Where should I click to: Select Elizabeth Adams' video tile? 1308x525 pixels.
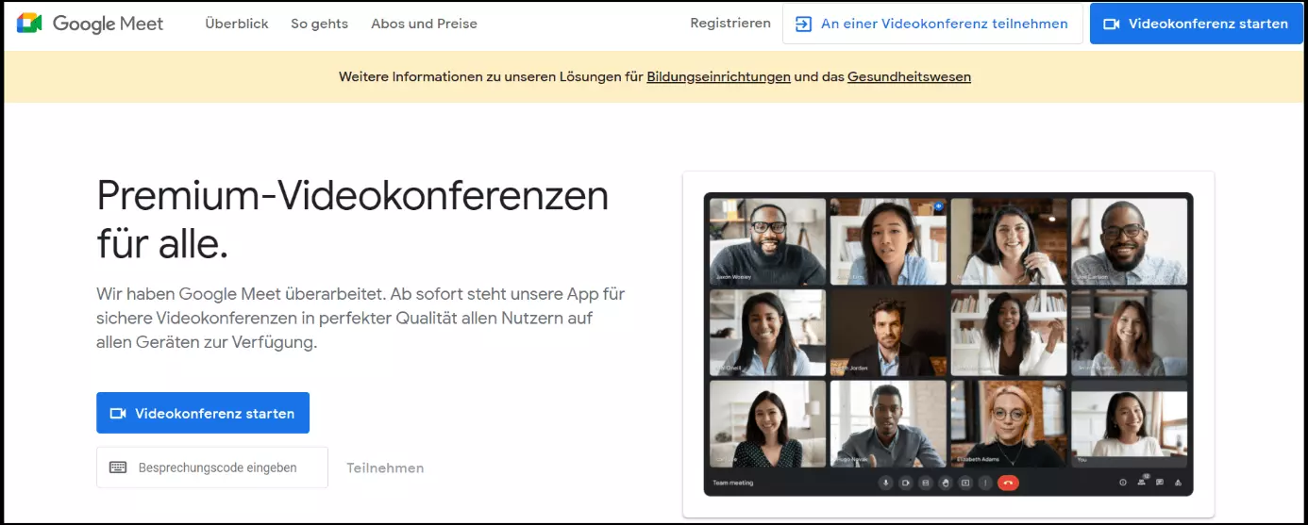(x=1009, y=424)
